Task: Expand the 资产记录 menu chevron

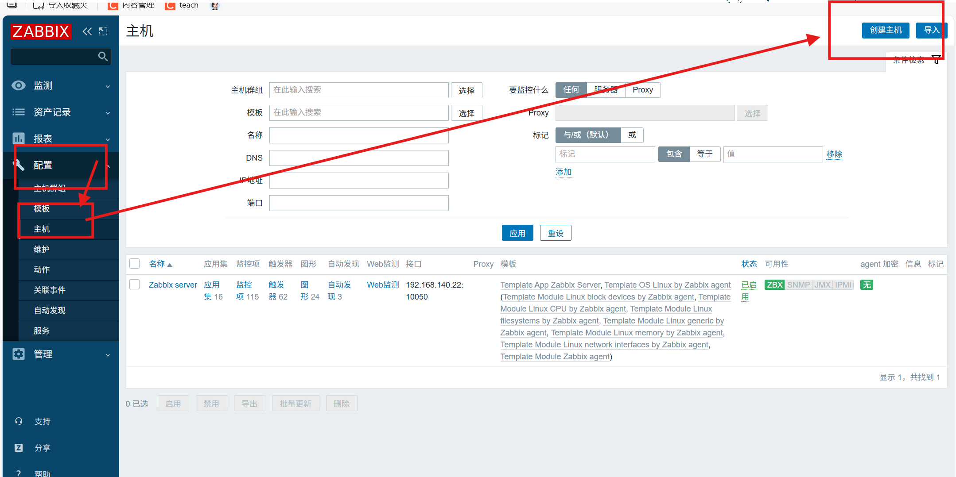Action: coord(108,113)
